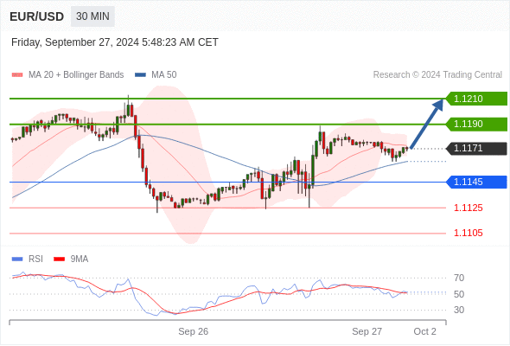Select the 1.1105 red support label
This screenshot has width=510, height=346.
point(468,233)
